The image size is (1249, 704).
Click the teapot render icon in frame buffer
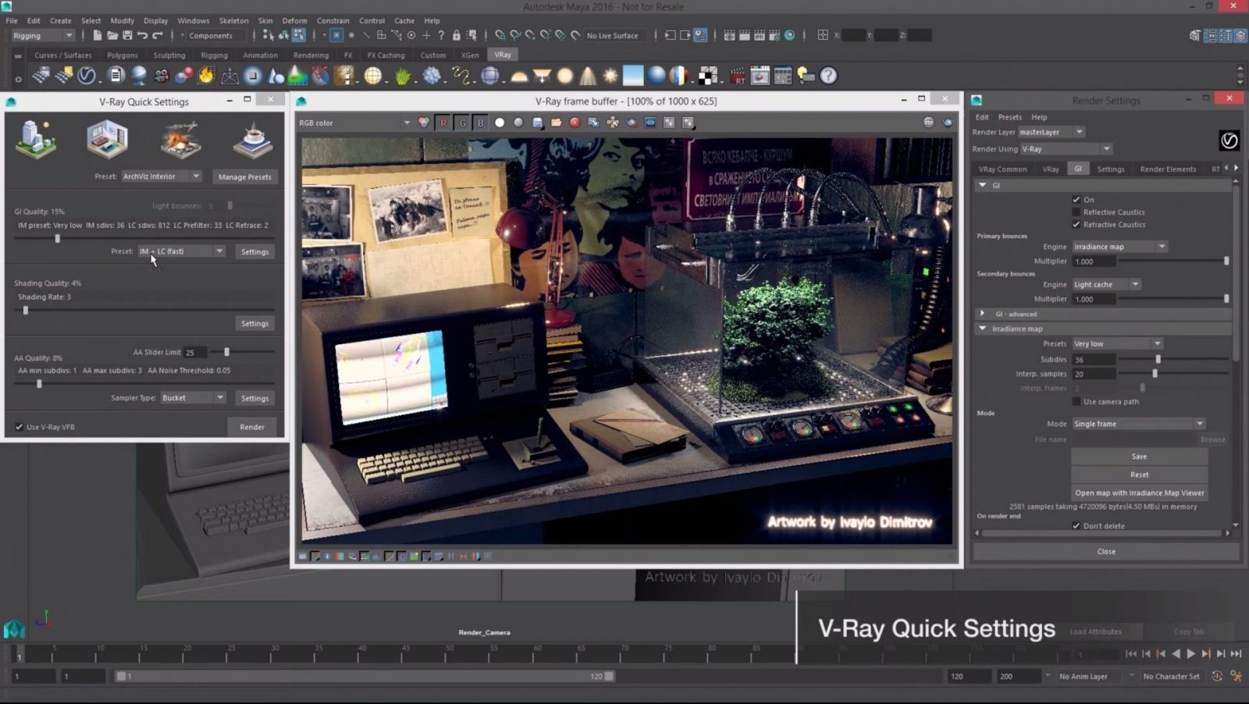pos(948,123)
